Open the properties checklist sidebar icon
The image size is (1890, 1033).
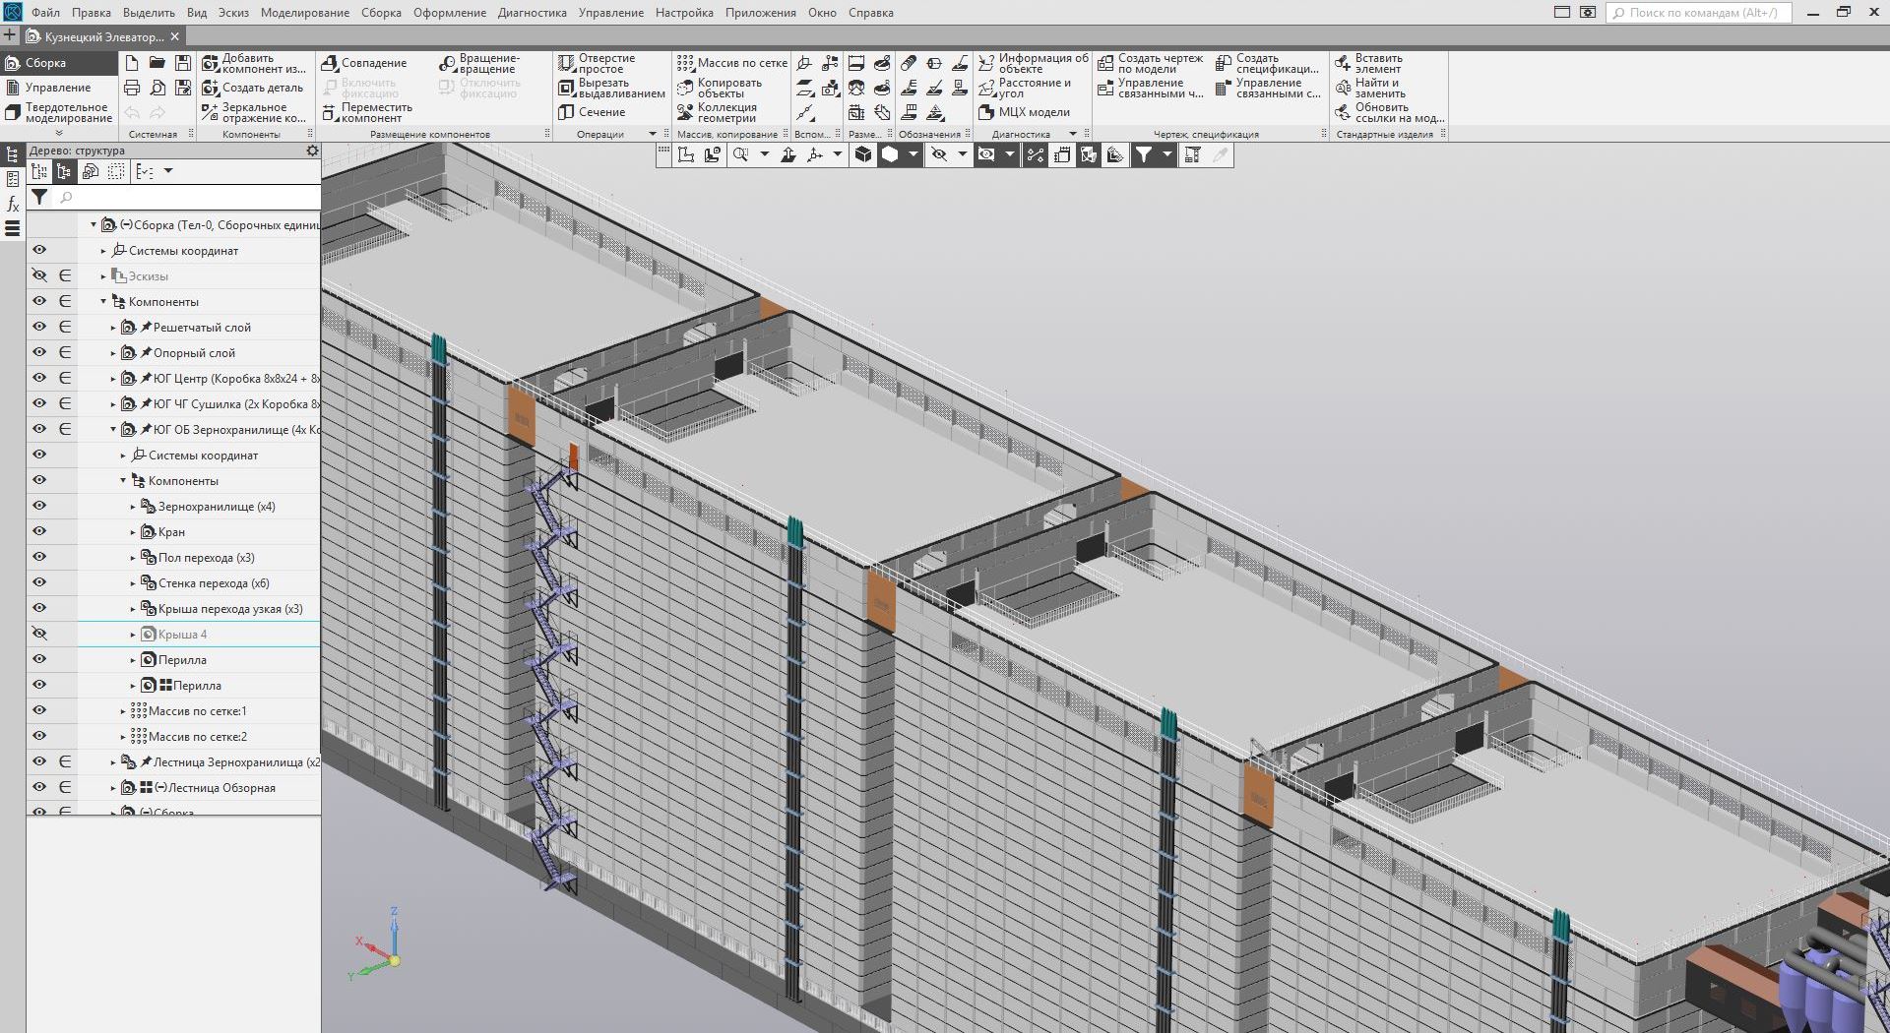coord(13,179)
